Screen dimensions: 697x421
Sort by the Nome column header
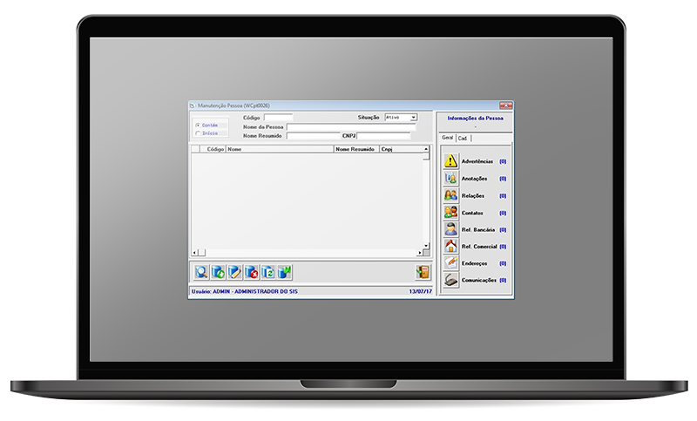(280, 149)
